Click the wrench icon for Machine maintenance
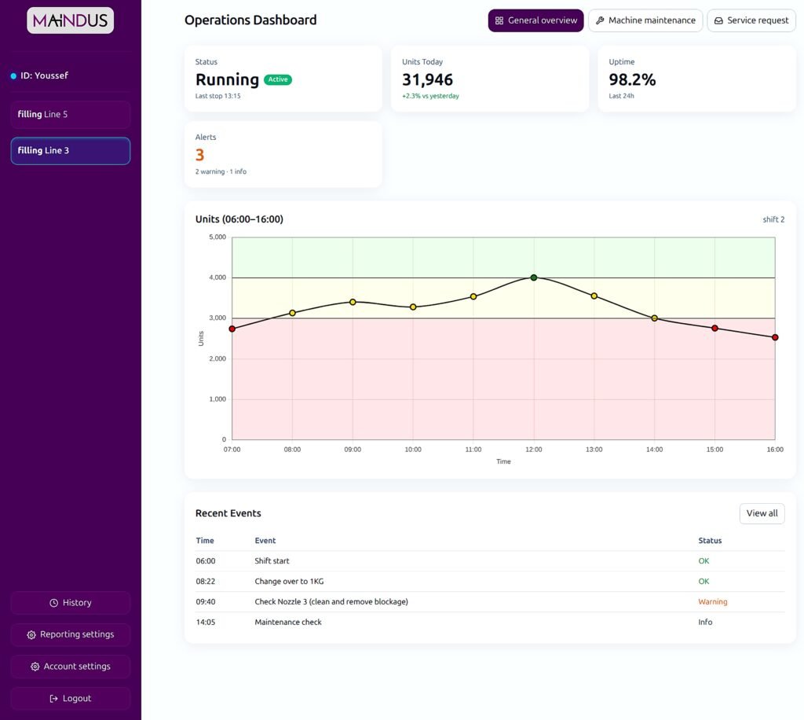 click(600, 20)
